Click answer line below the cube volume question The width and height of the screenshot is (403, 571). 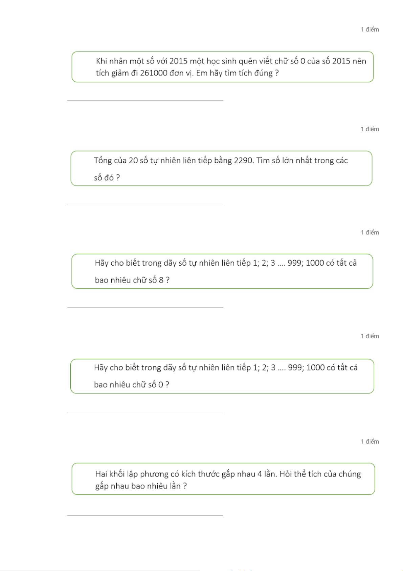click(x=145, y=515)
